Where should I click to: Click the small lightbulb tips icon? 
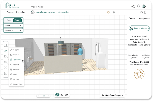pos(108,12)
